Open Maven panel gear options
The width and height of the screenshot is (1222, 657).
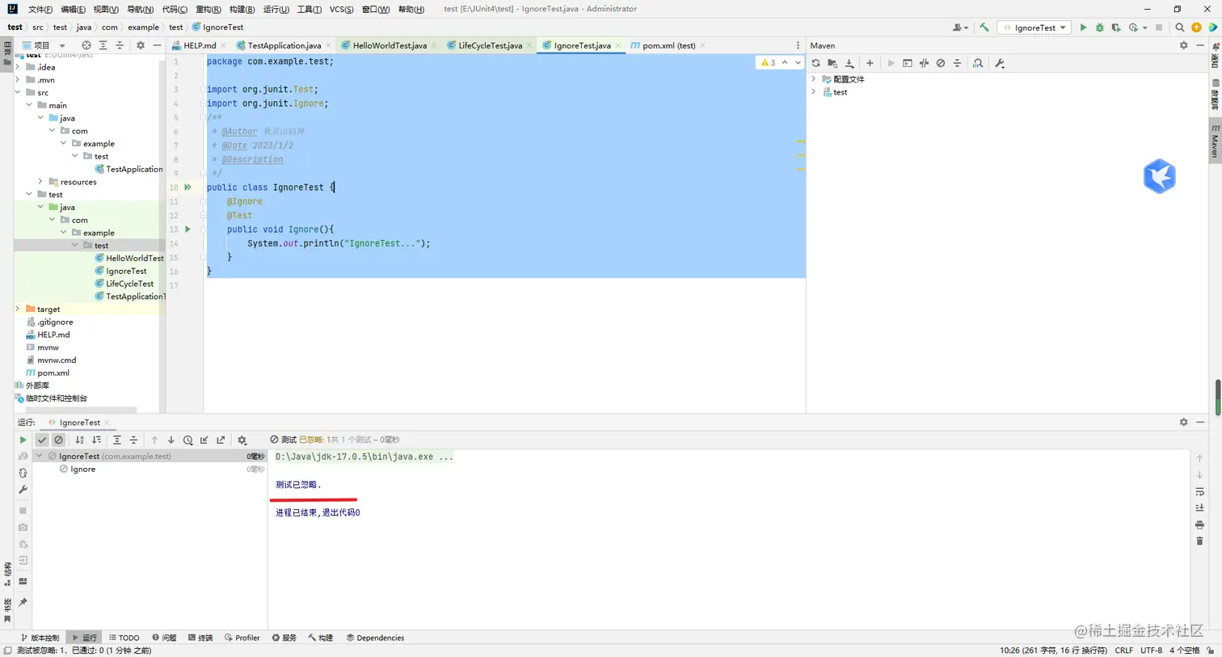tap(1183, 45)
